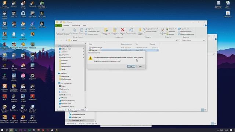Click the Новая папка ribbon icon

pyautogui.click(x=140, y=32)
